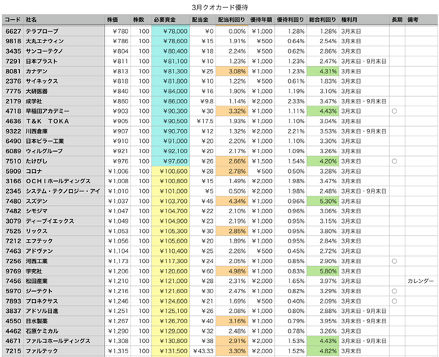Click 3月末日・9月末日 cell for 日本プラスト
The width and height of the screenshot is (439, 357).
click(x=364, y=62)
